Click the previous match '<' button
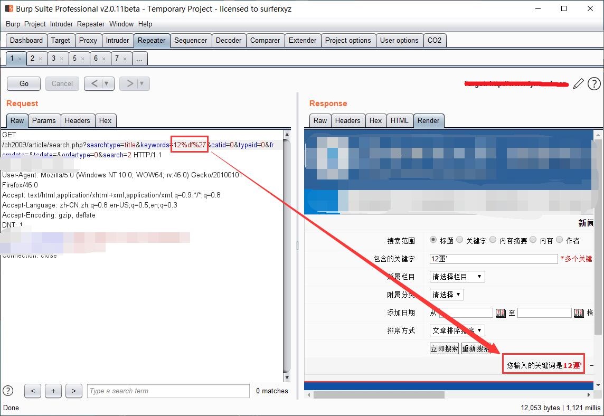This screenshot has height=416, width=604. pos(32,391)
